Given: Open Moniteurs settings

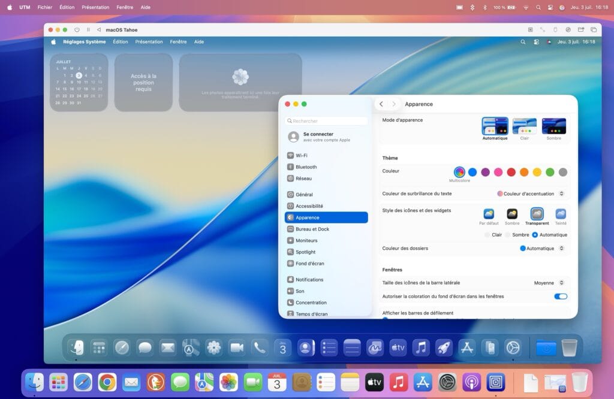Looking at the screenshot, I should [x=326, y=241].
